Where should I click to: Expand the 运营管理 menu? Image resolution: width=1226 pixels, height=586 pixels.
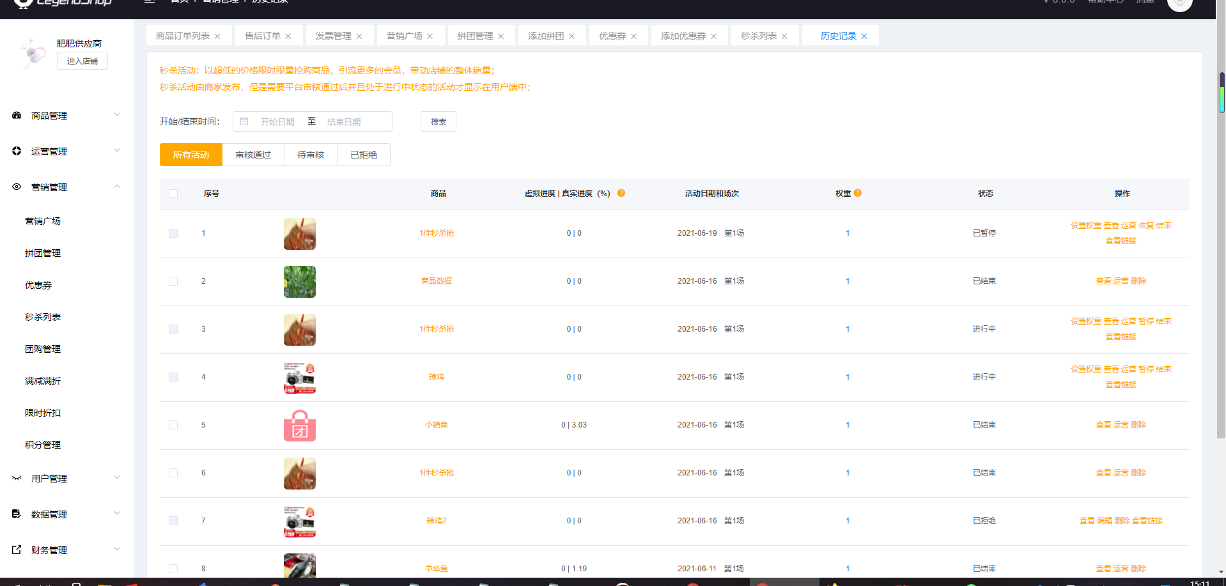click(x=117, y=151)
